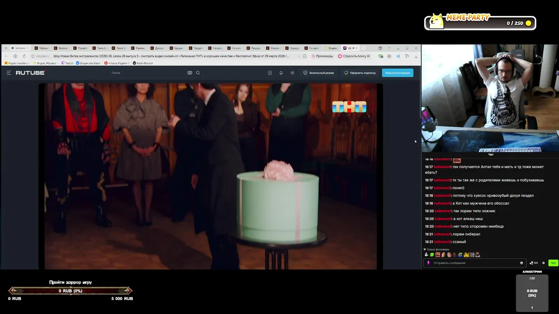Open chat settings gear icon
559x314 pixels.
(543, 263)
